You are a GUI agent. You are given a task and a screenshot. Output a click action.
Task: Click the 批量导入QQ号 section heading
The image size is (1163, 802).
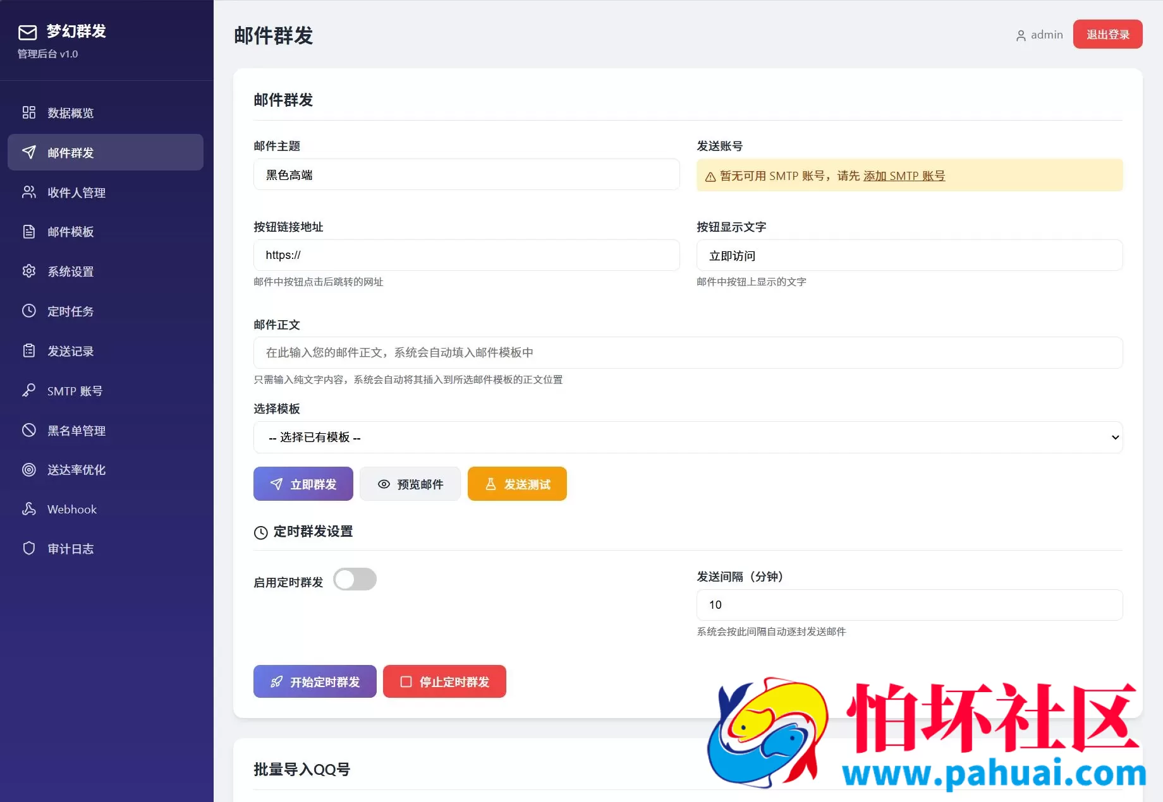pyautogui.click(x=301, y=769)
